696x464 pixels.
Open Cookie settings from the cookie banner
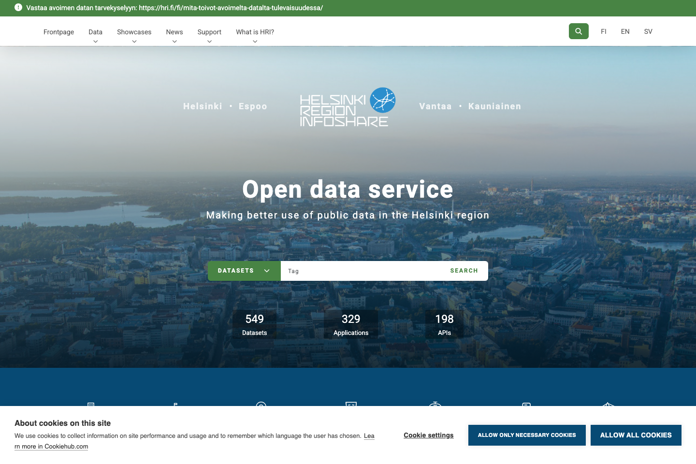pos(428,435)
